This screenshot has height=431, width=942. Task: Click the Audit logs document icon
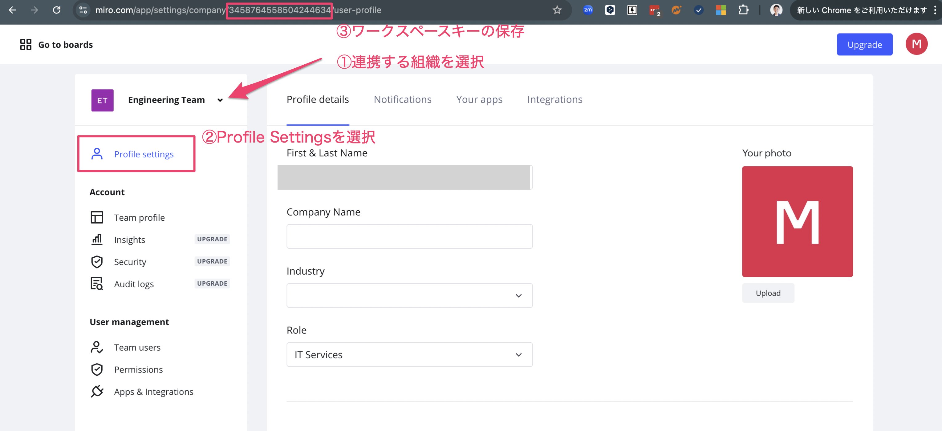click(97, 284)
